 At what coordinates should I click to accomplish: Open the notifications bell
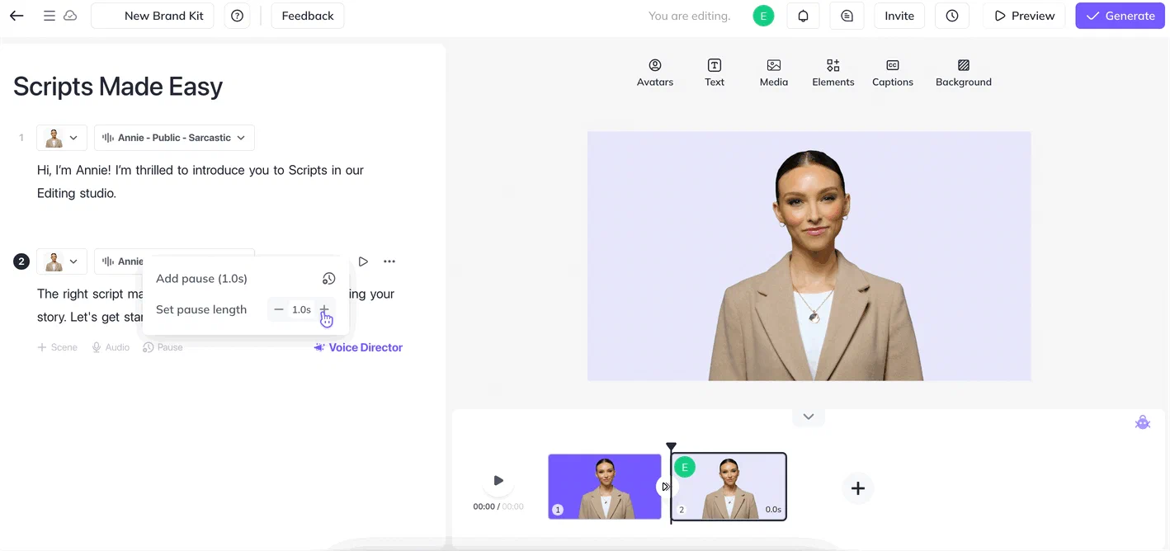(803, 16)
